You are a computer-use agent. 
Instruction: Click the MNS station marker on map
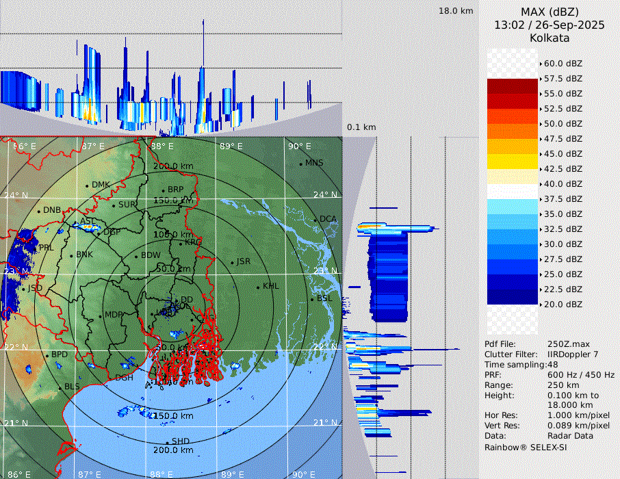click(300, 164)
